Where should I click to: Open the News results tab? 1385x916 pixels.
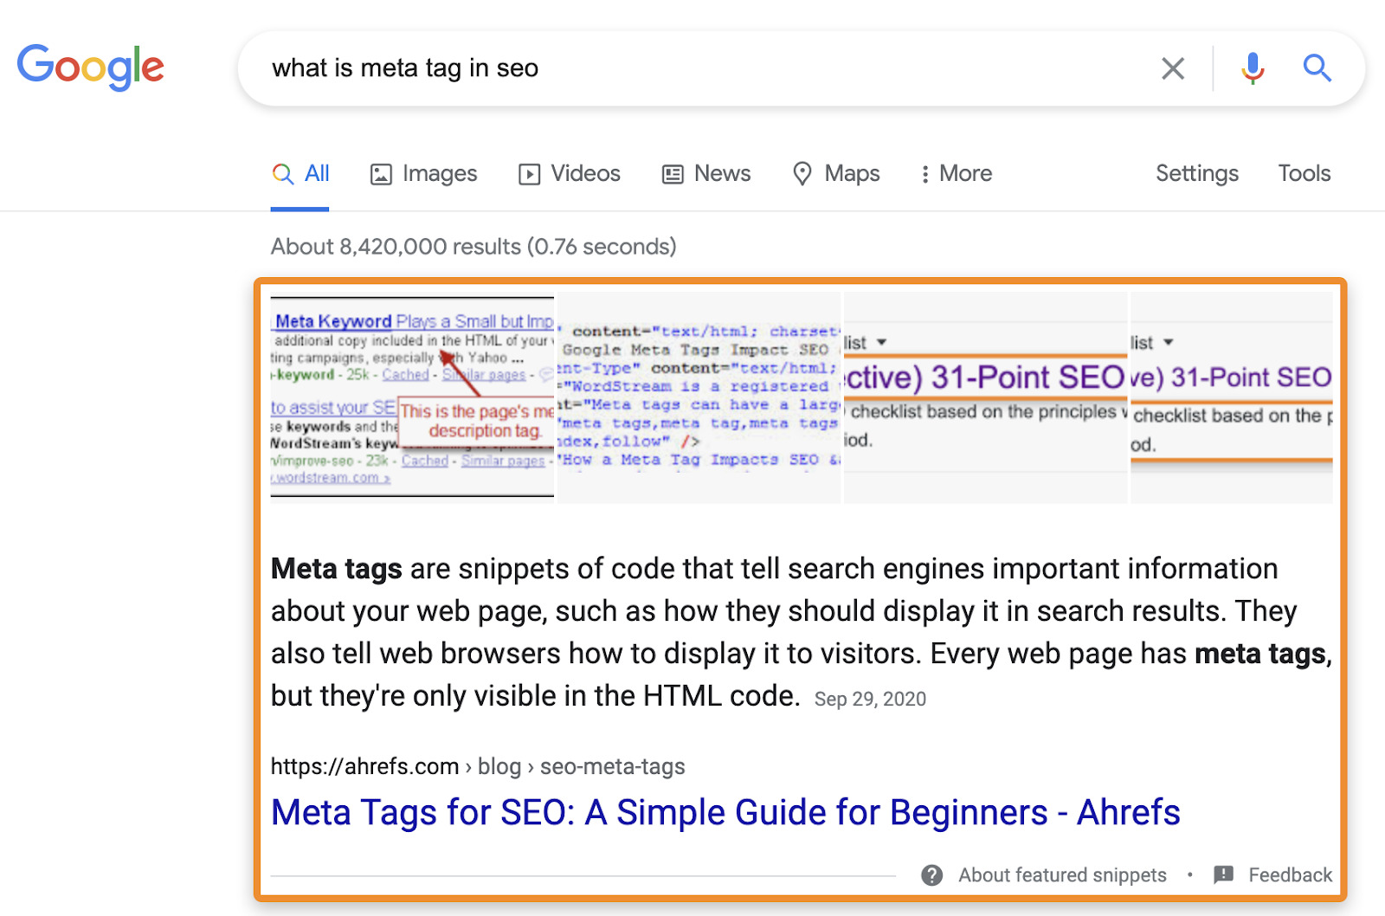point(705,174)
